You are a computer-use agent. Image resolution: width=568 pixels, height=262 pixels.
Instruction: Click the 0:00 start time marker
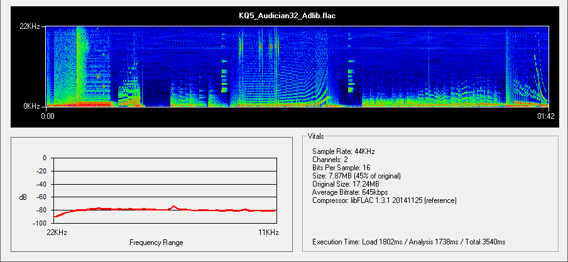click(48, 116)
